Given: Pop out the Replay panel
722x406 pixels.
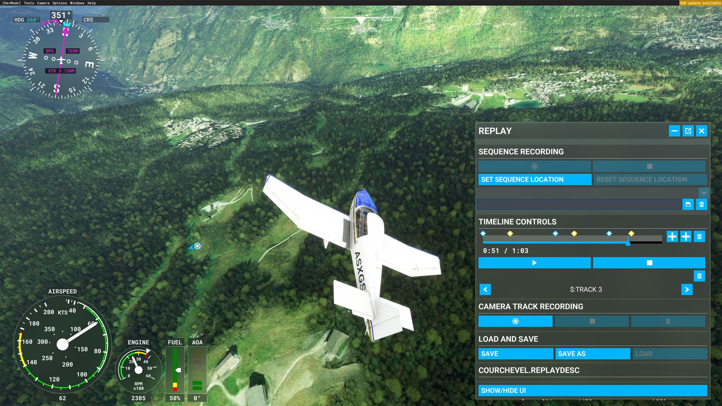Looking at the screenshot, I should [x=688, y=131].
